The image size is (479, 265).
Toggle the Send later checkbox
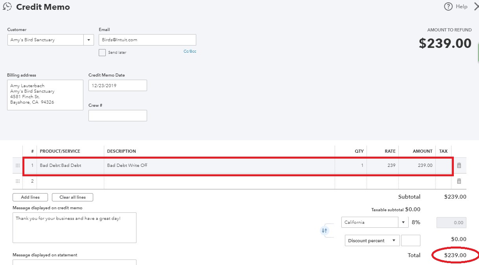tap(102, 52)
